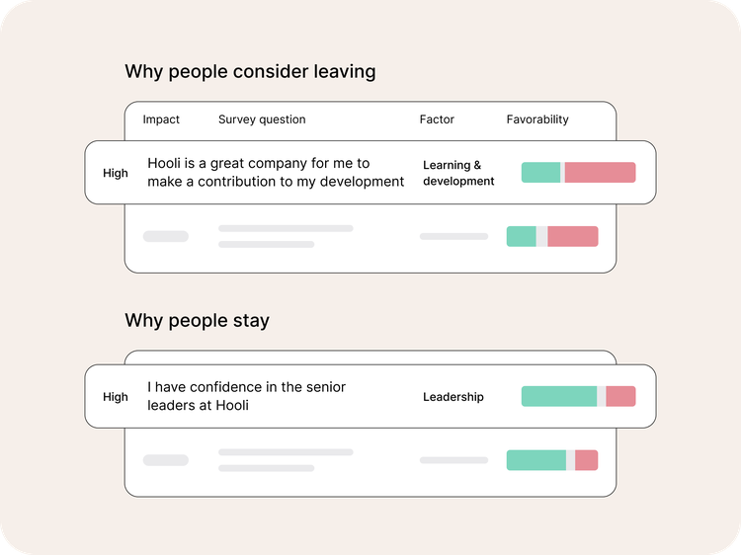Click the 'Why people consider leaving' heading
Screen dimensions: 741x555
click(250, 72)
